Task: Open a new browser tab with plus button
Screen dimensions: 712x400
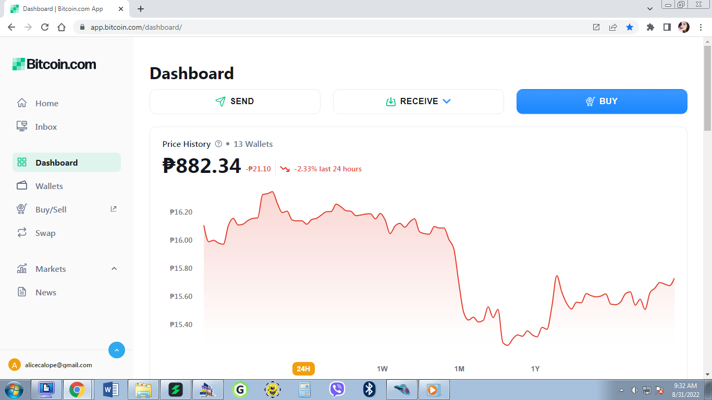Action: tap(141, 9)
